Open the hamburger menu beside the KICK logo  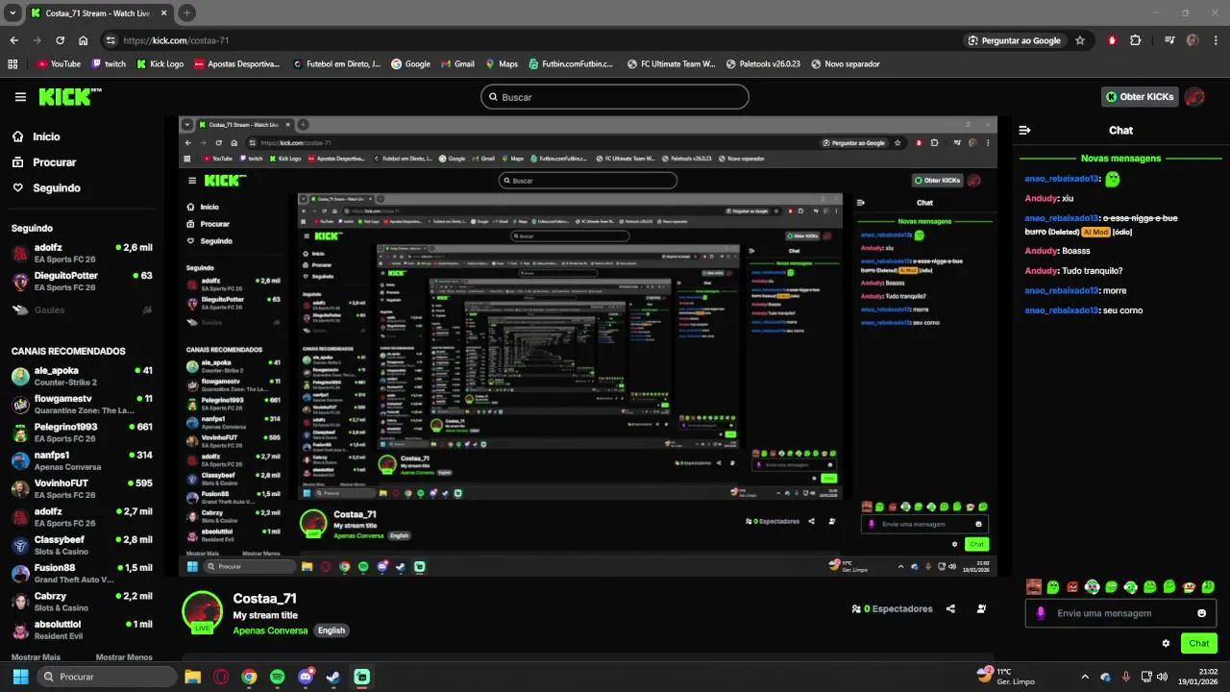(20, 97)
